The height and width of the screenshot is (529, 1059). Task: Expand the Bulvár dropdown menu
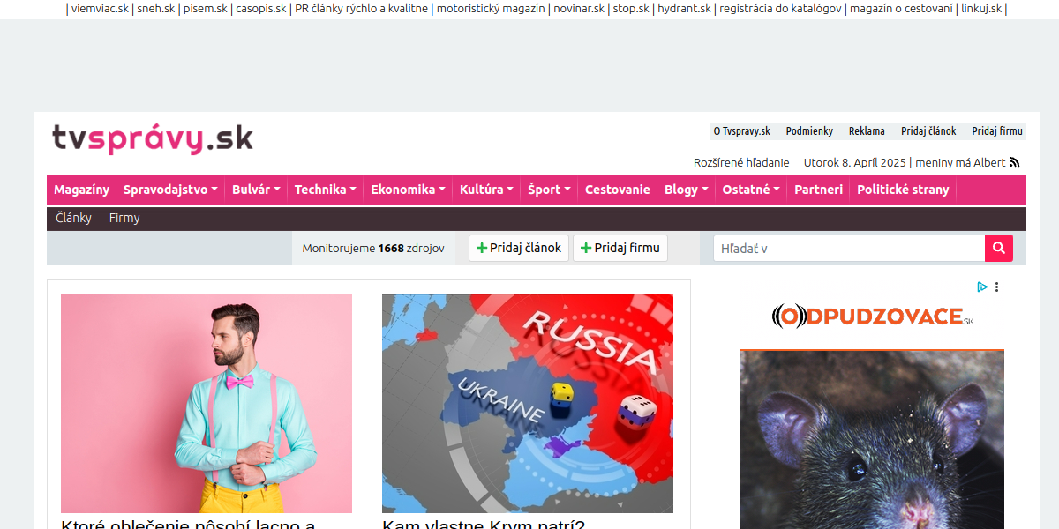pos(256,190)
